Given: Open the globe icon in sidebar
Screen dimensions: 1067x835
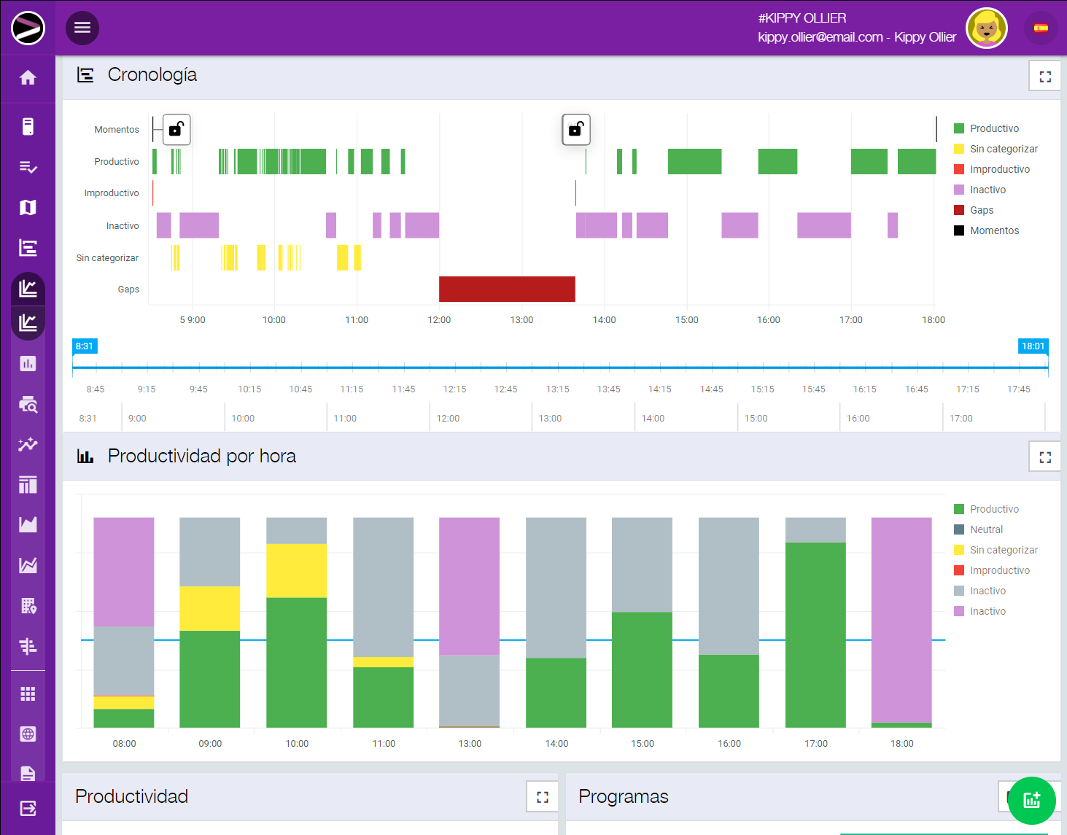Looking at the screenshot, I should tap(28, 734).
